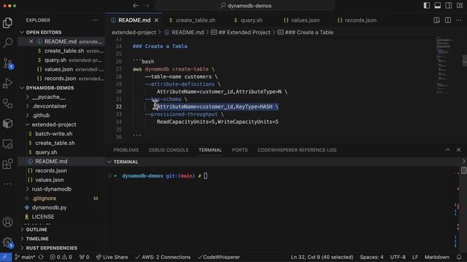The width and height of the screenshot is (467, 262).
Task: Open CodeWhisperer Reference Log tab
Action: [x=297, y=150]
